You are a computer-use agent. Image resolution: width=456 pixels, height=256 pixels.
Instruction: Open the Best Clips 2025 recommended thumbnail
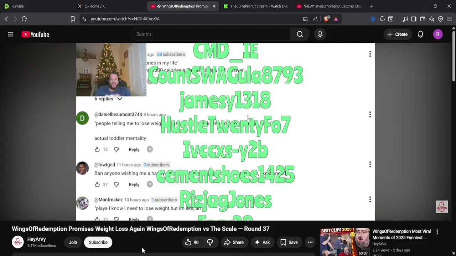[x=345, y=242]
